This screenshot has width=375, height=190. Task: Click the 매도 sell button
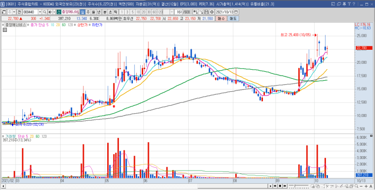click(233, 18)
